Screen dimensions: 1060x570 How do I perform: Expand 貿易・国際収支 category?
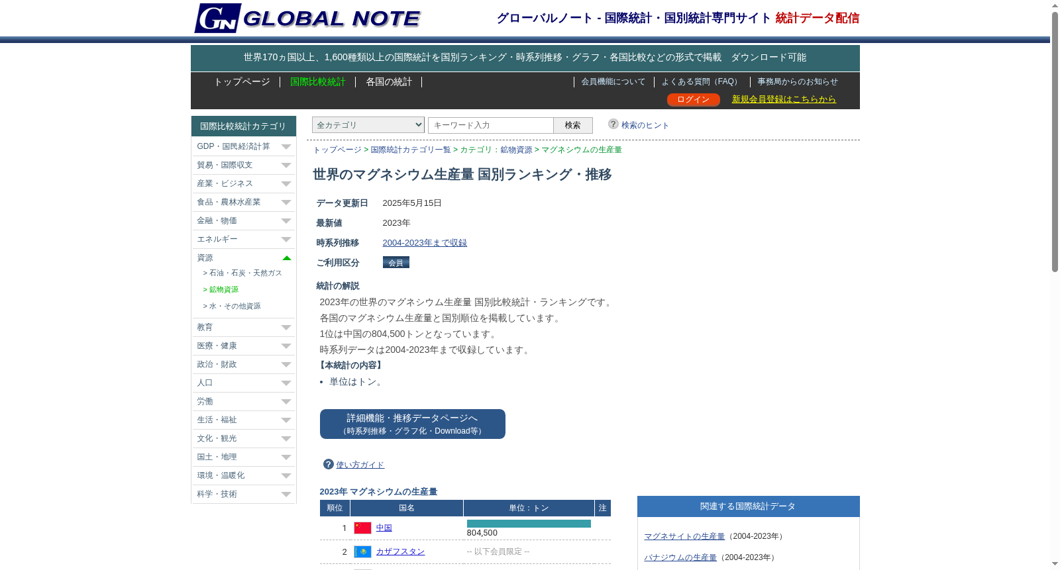pos(243,165)
